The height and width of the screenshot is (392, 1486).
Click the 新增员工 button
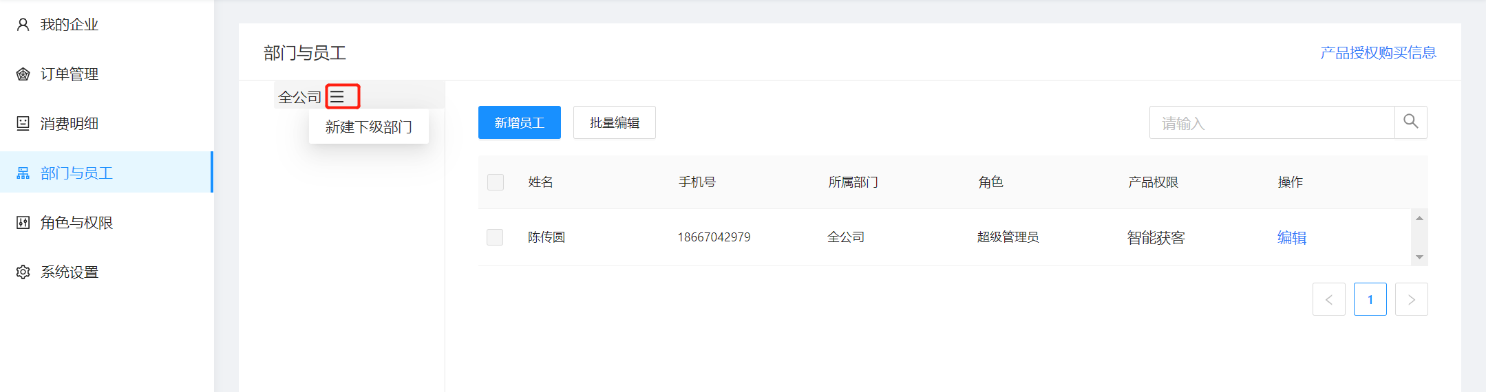pyautogui.click(x=519, y=122)
